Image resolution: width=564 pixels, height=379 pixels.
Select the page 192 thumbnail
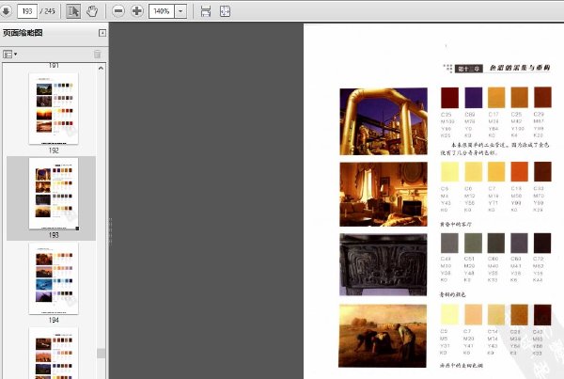coord(54,108)
